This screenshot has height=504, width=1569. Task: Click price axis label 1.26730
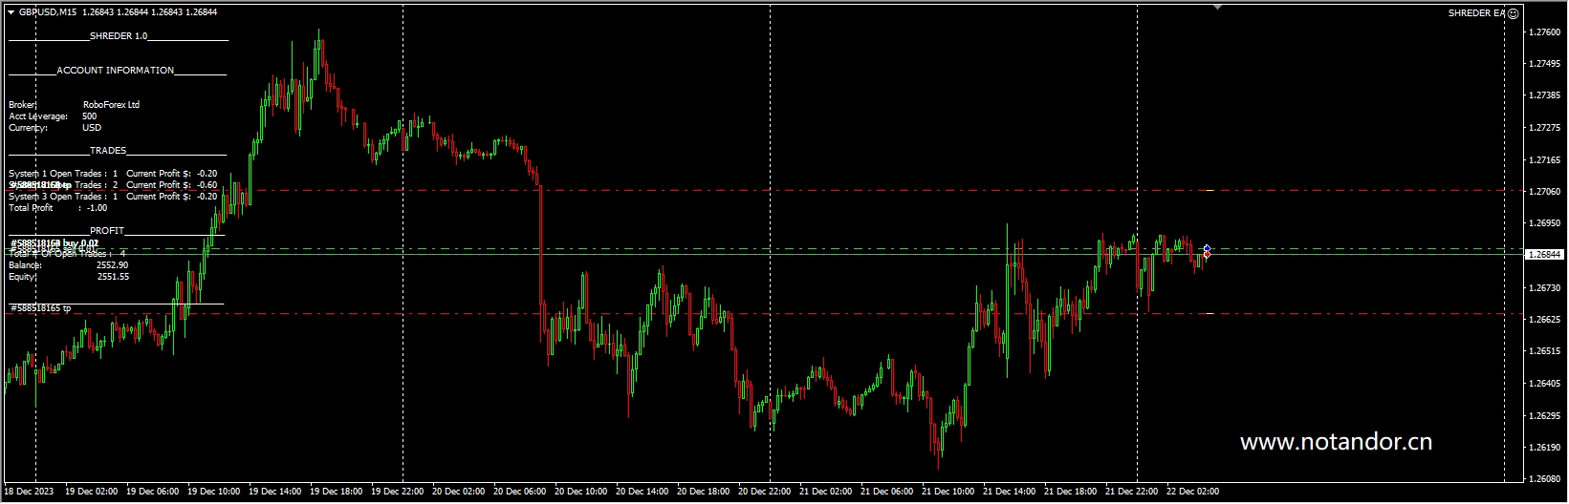[1545, 287]
